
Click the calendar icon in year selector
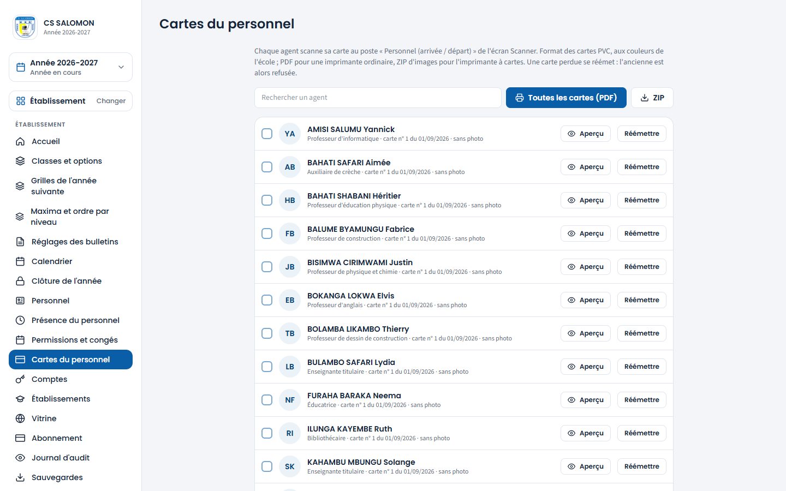21,67
